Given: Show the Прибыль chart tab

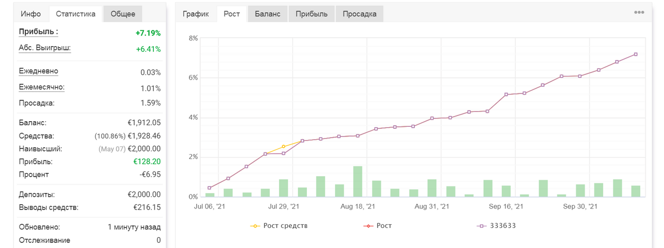Looking at the screenshot, I should pos(311,14).
